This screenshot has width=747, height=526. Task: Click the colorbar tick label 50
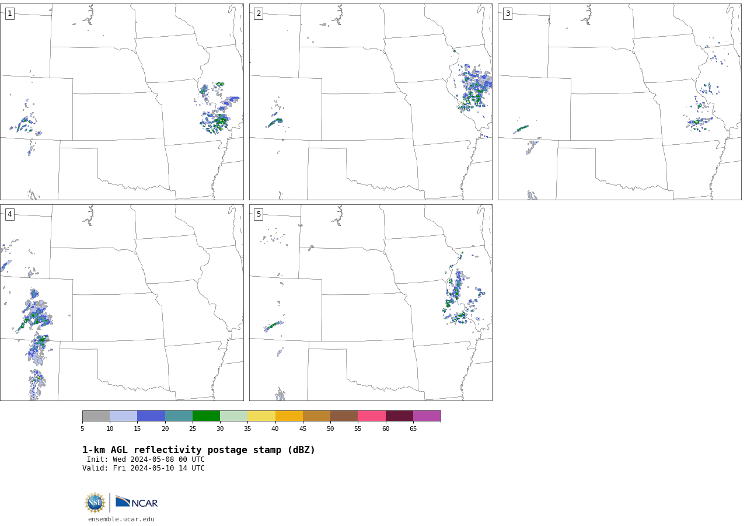[330, 429]
